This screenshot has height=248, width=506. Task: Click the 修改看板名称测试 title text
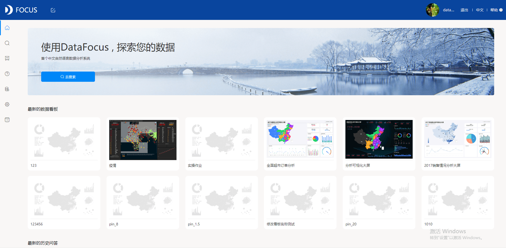pyautogui.click(x=281, y=224)
